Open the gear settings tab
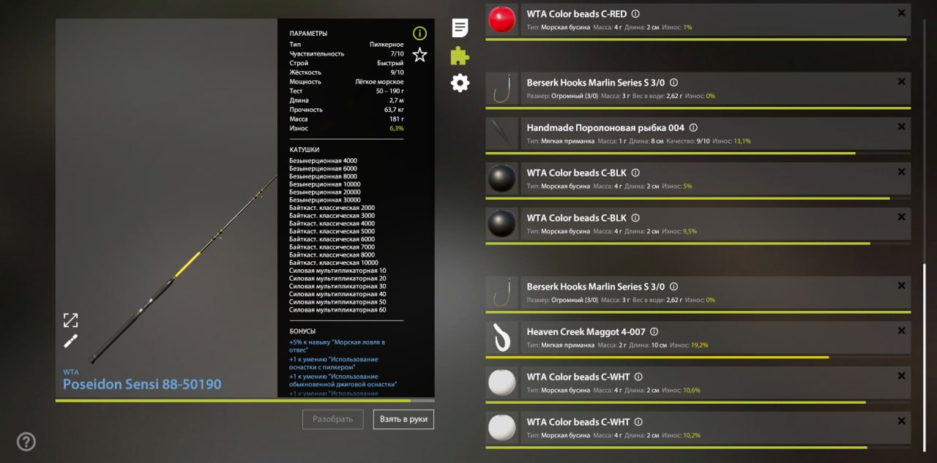The width and height of the screenshot is (937, 463). pos(460,83)
